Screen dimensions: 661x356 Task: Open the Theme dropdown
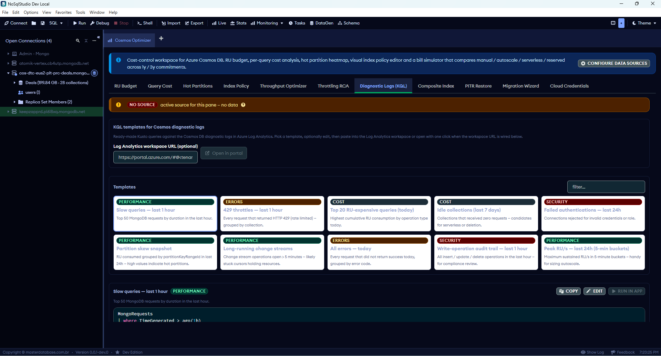click(644, 23)
